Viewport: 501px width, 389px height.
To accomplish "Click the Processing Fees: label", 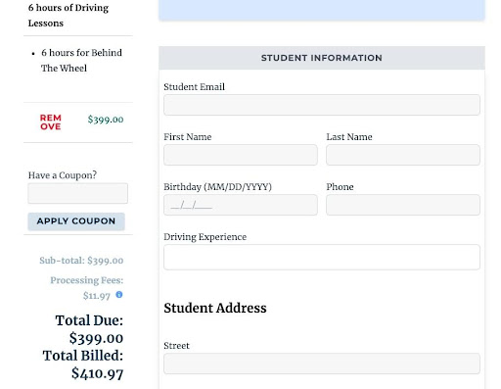I will pos(87,280).
